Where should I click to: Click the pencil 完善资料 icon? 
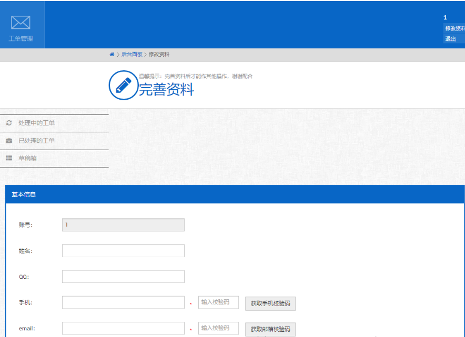[x=124, y=85]
